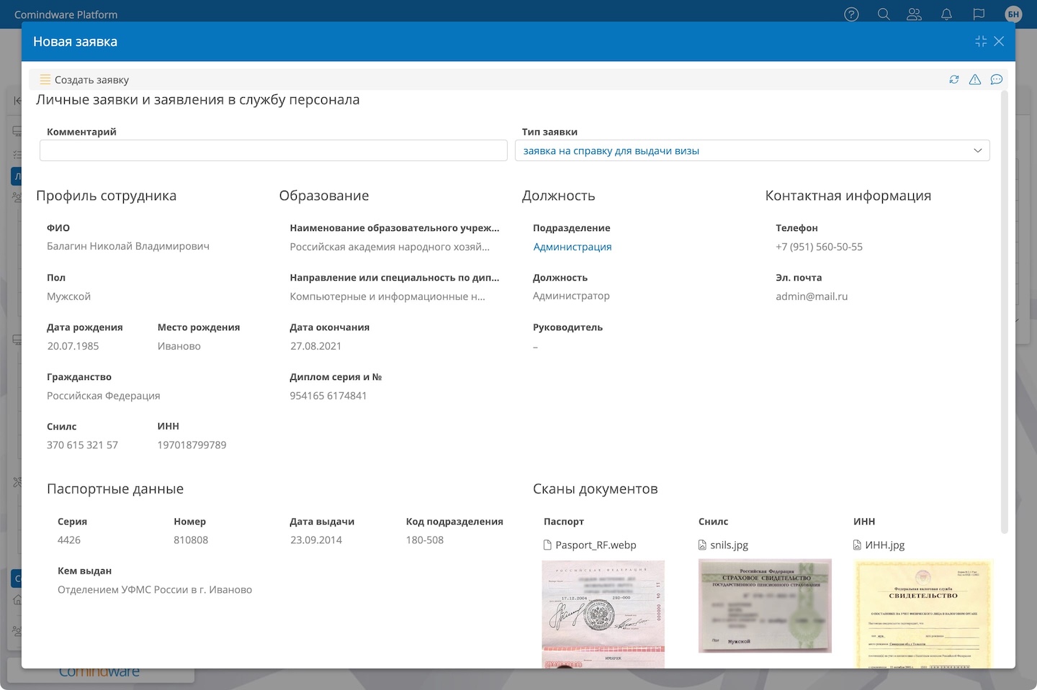This screenshot has height=690, width=1037.
Task: Open notifications bell icon
Action: coord(946,14)
